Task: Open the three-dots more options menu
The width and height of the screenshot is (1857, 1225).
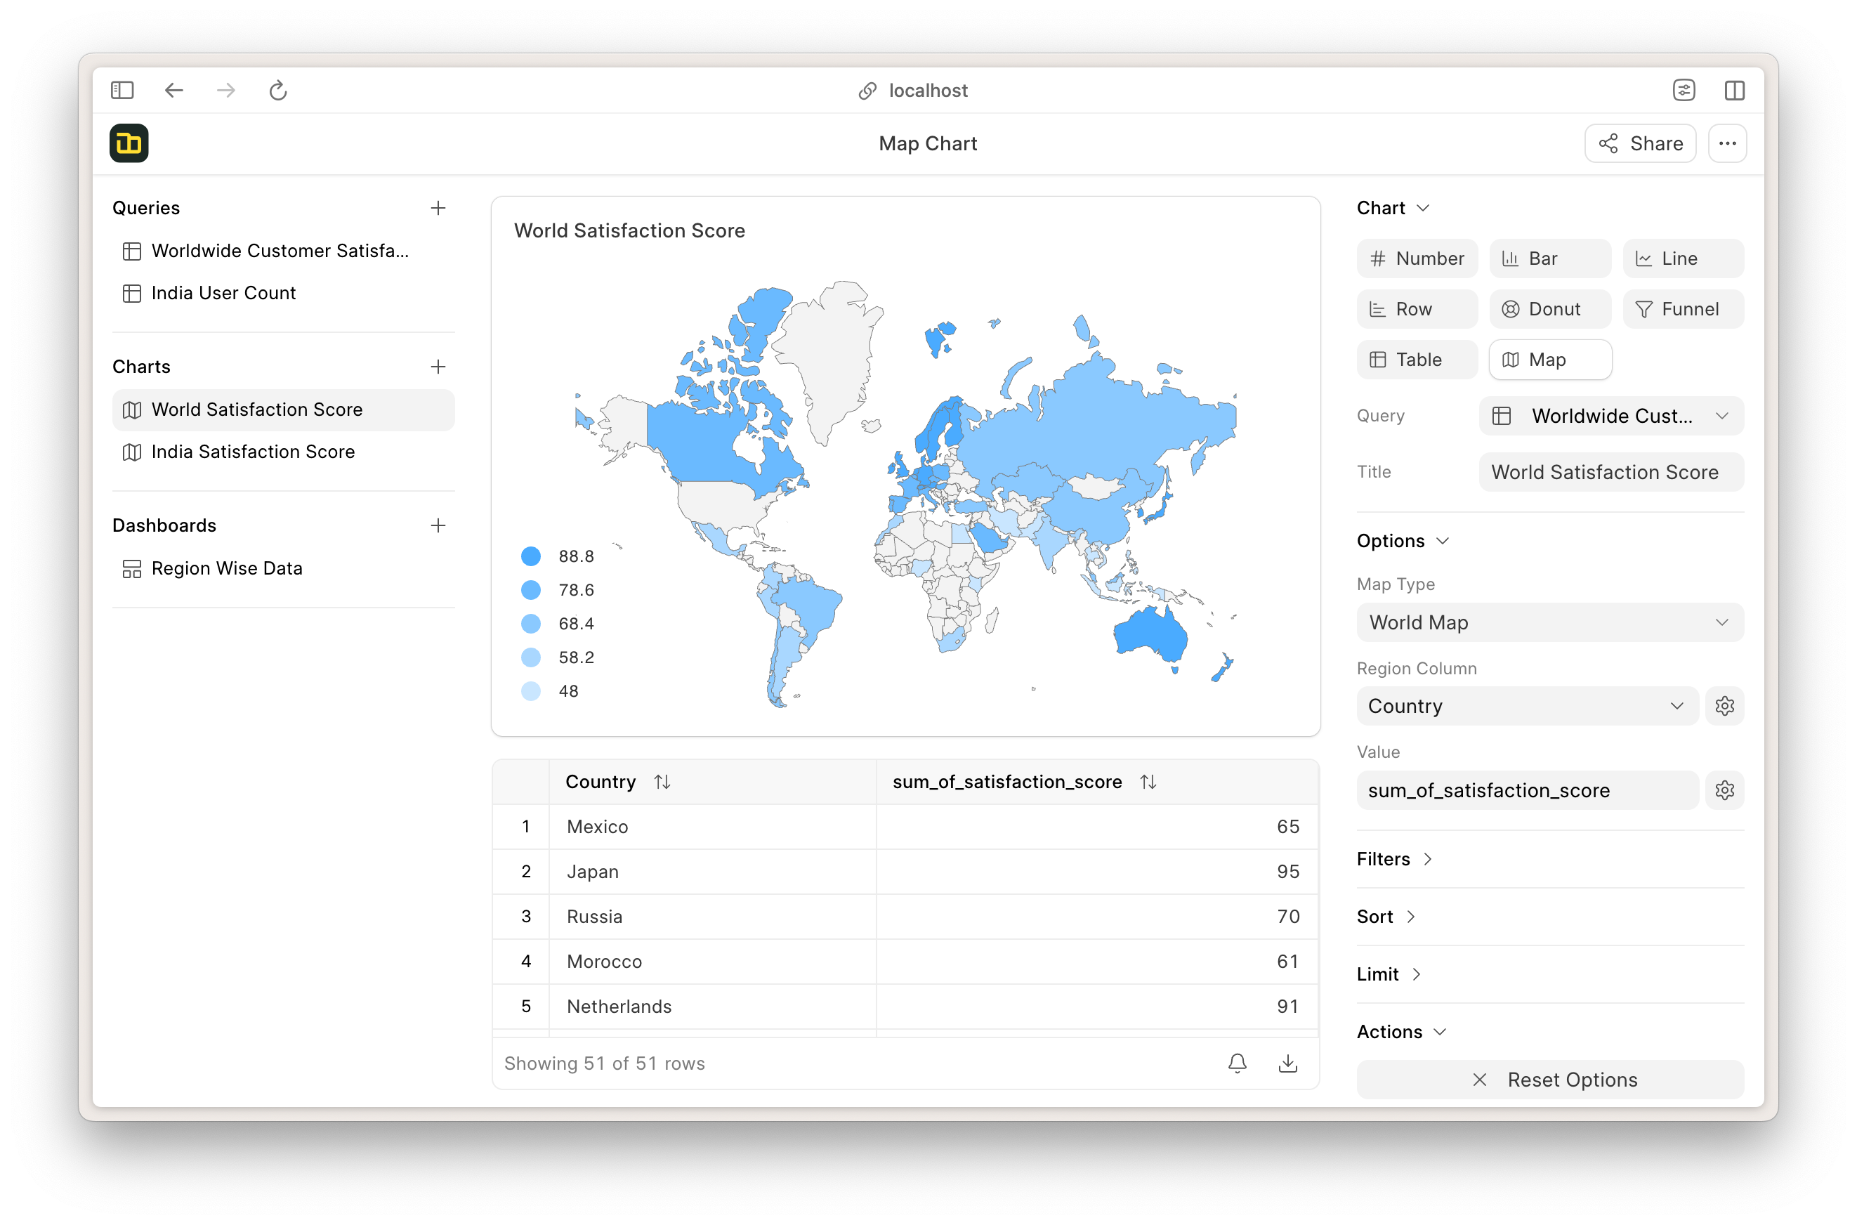Action: (1726, 144)
